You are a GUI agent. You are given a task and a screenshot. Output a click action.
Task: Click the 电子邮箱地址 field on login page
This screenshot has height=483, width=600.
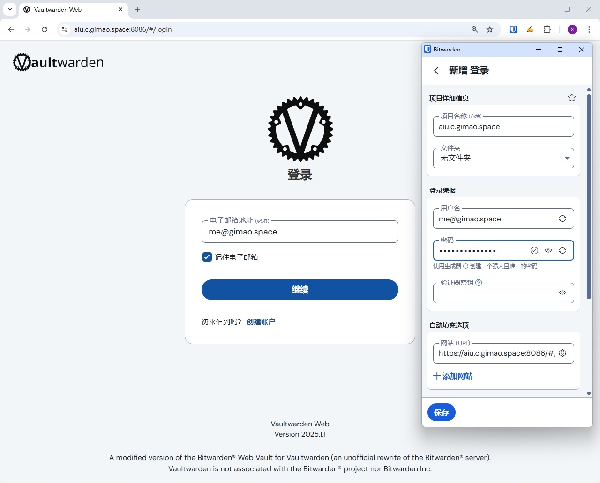coord(300,232)
